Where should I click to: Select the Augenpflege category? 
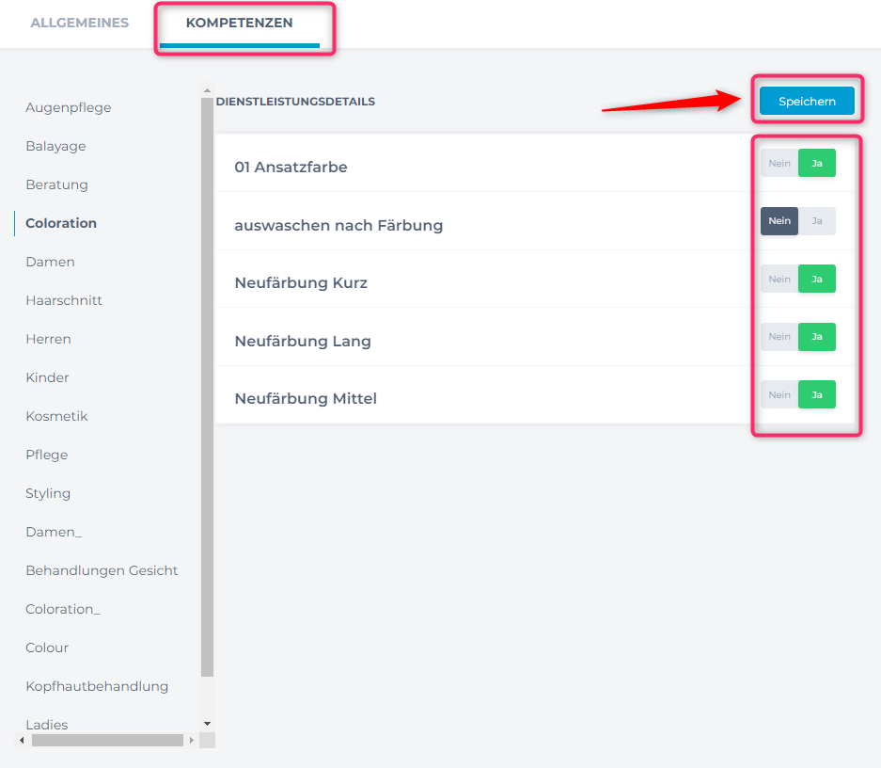[x=69, y=107]
